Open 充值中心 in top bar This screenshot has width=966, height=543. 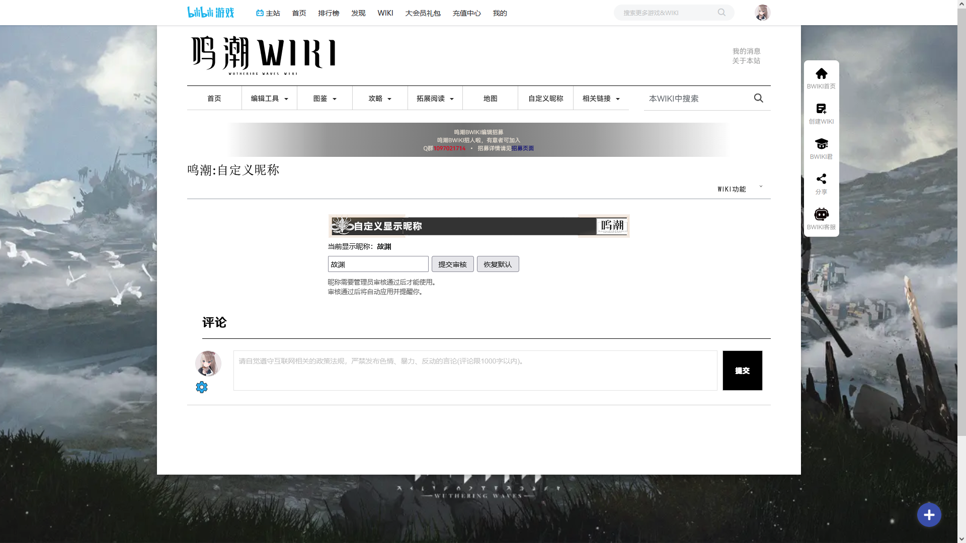point(466,13)
